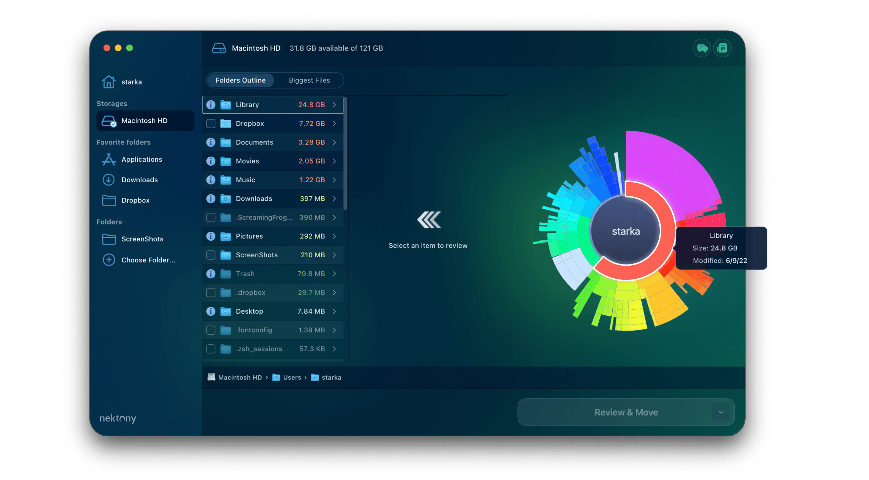The height and width of the screenshot is (480, 869).
Task: Click the Downloads folder icon in sidebar
Action: [109, 179]
